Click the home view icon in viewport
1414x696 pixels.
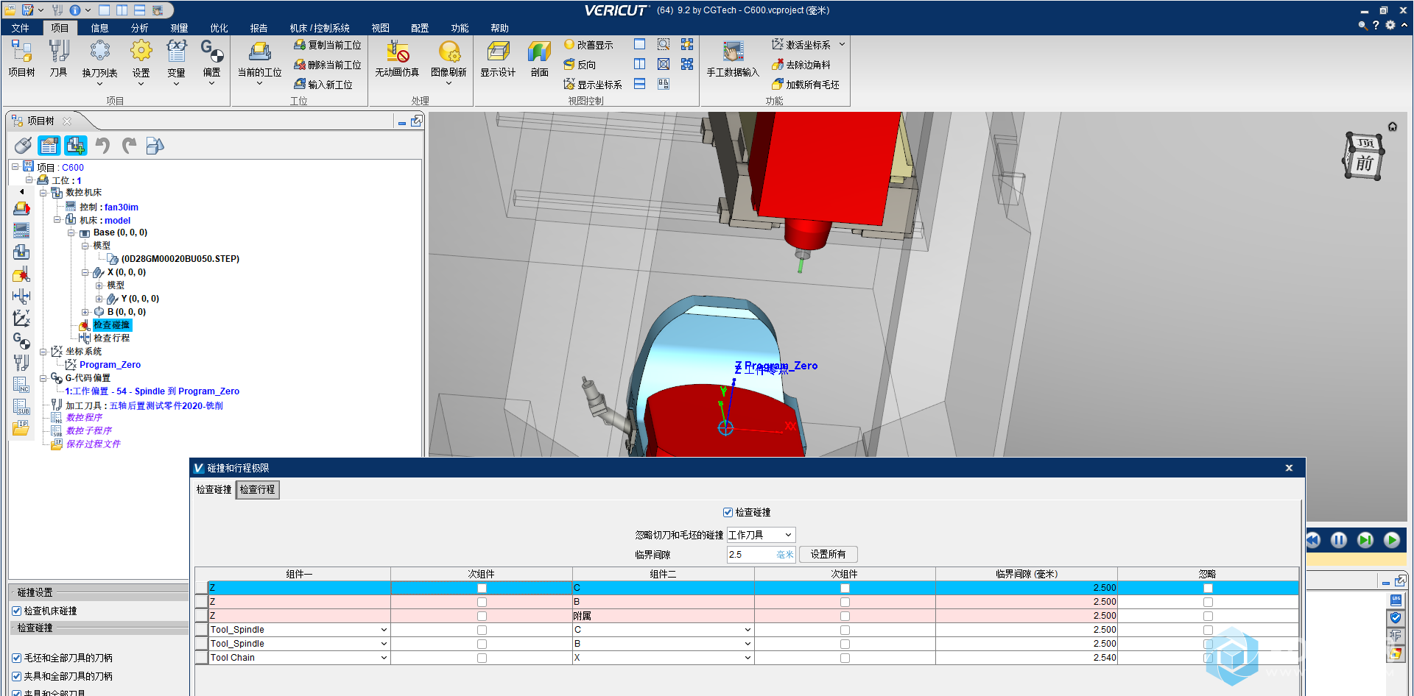pos(1392,127)
